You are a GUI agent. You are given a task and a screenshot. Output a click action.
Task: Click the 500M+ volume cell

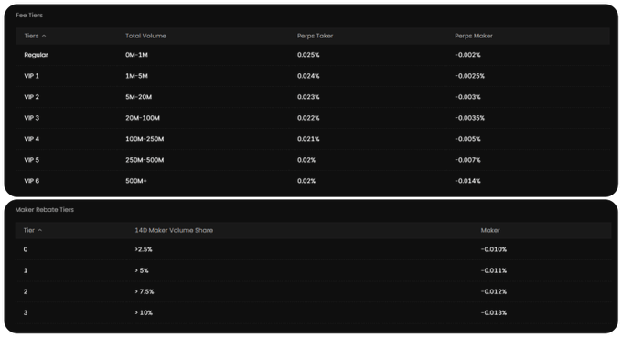136,181
